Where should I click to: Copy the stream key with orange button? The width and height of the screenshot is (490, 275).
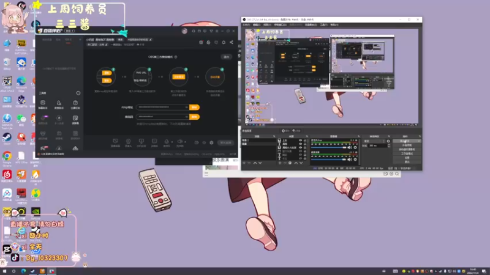[194, 117]
